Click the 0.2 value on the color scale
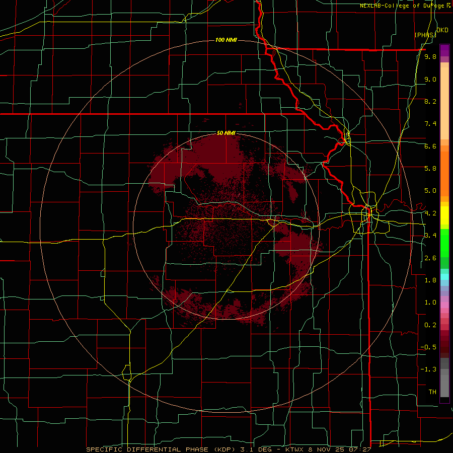 [x=430, y=325]
